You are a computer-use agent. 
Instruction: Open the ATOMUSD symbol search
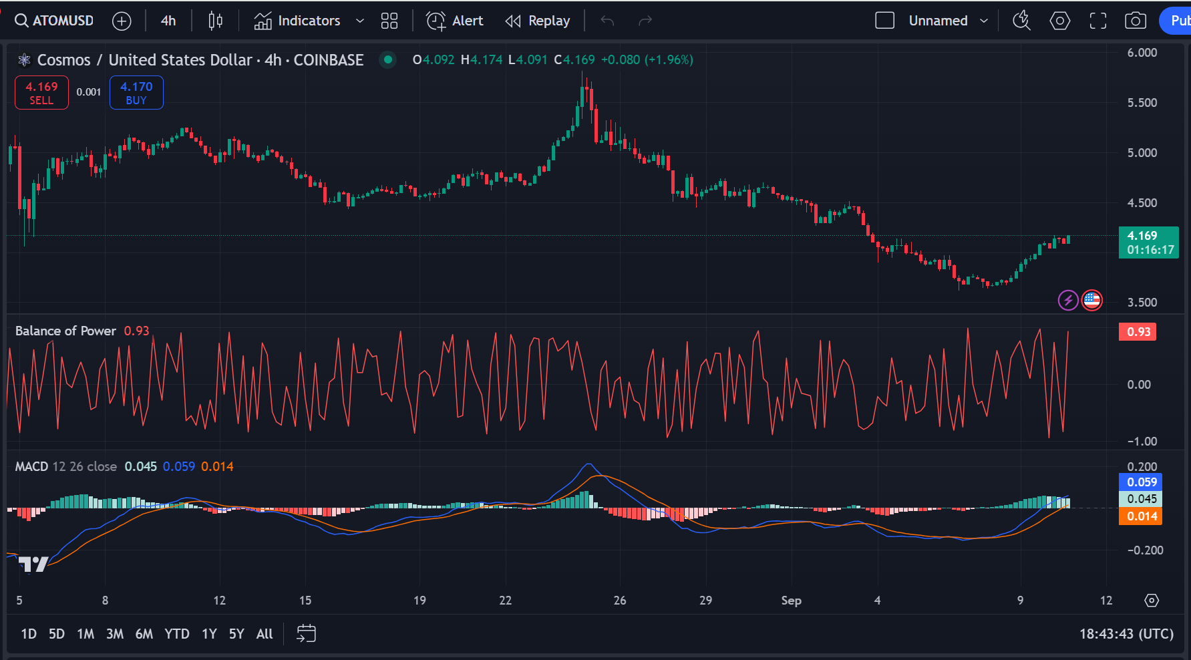pyautogui.click(x=54, y=21)
